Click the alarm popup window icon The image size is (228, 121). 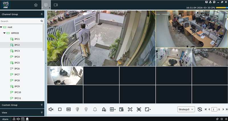[x=23, y=119]
